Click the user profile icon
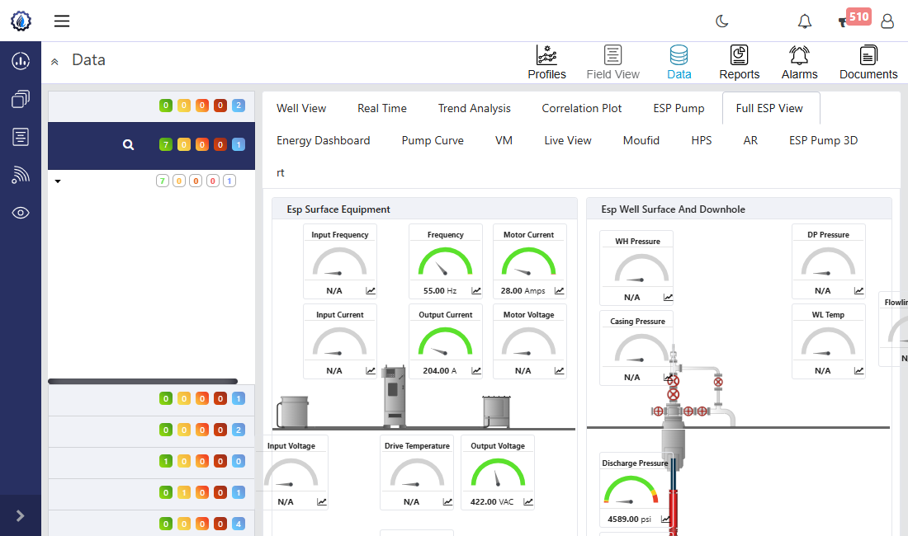The width and height of the screenshot is (908, 536). [887, 21]
